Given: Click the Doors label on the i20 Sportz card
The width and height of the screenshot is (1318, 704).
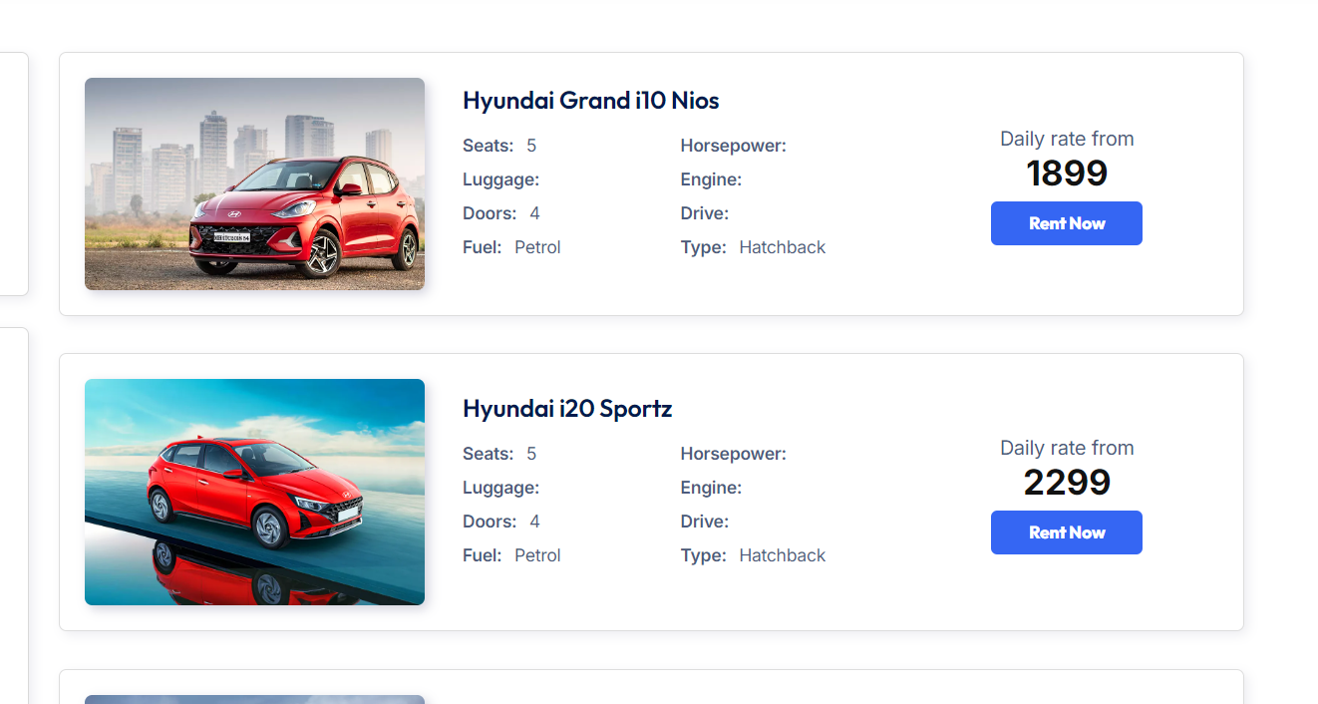Looking at the screenshot, I should pos(489,522).
